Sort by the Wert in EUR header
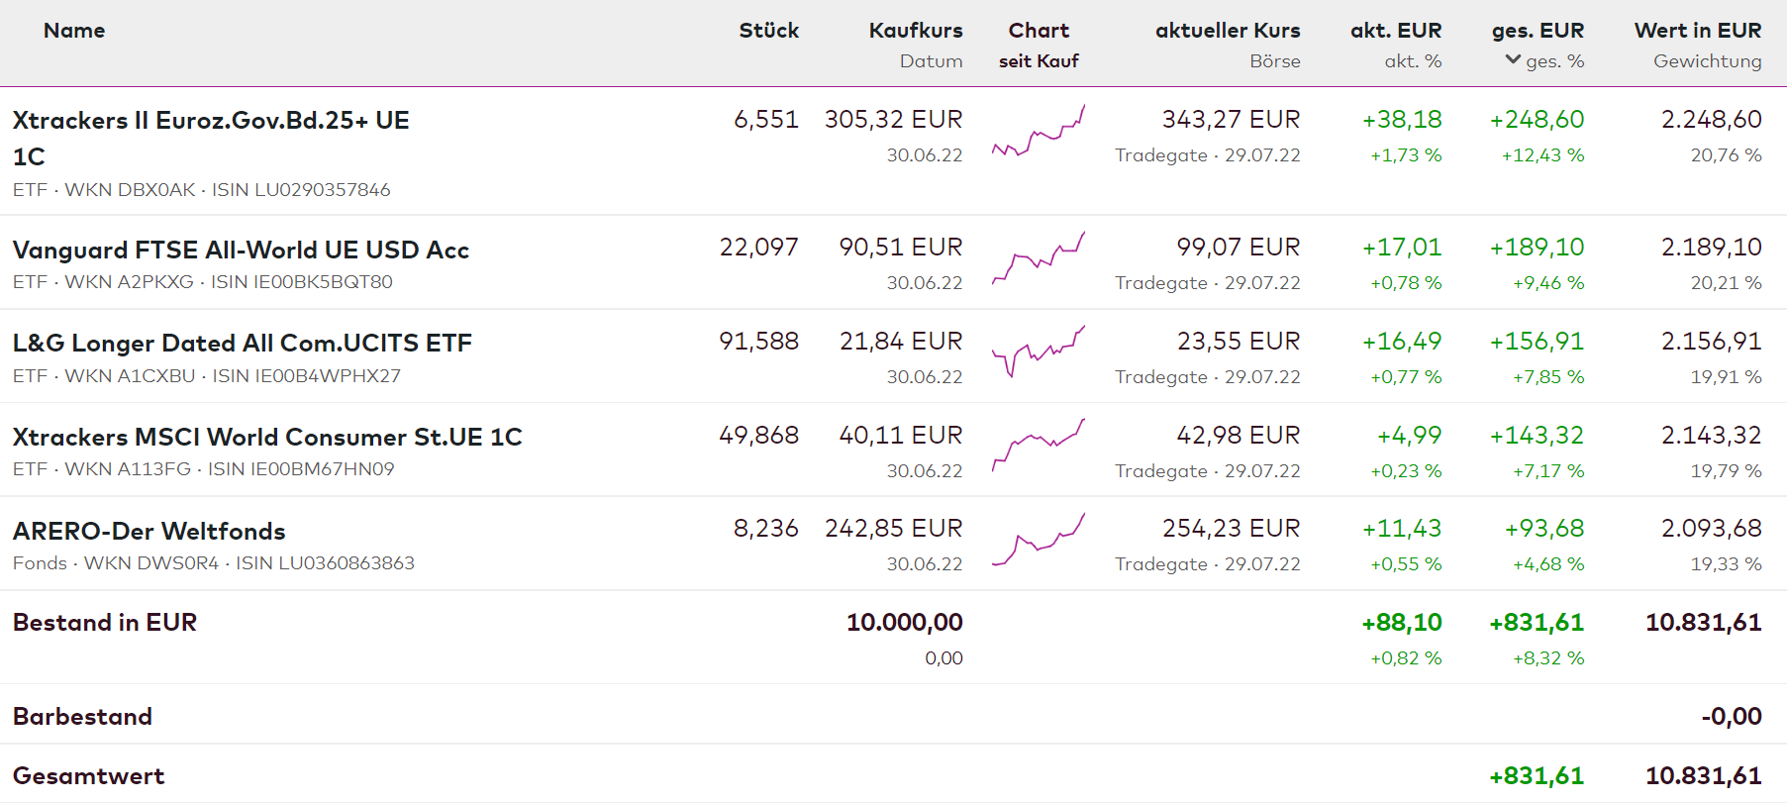 click(x=1697, y=31)
